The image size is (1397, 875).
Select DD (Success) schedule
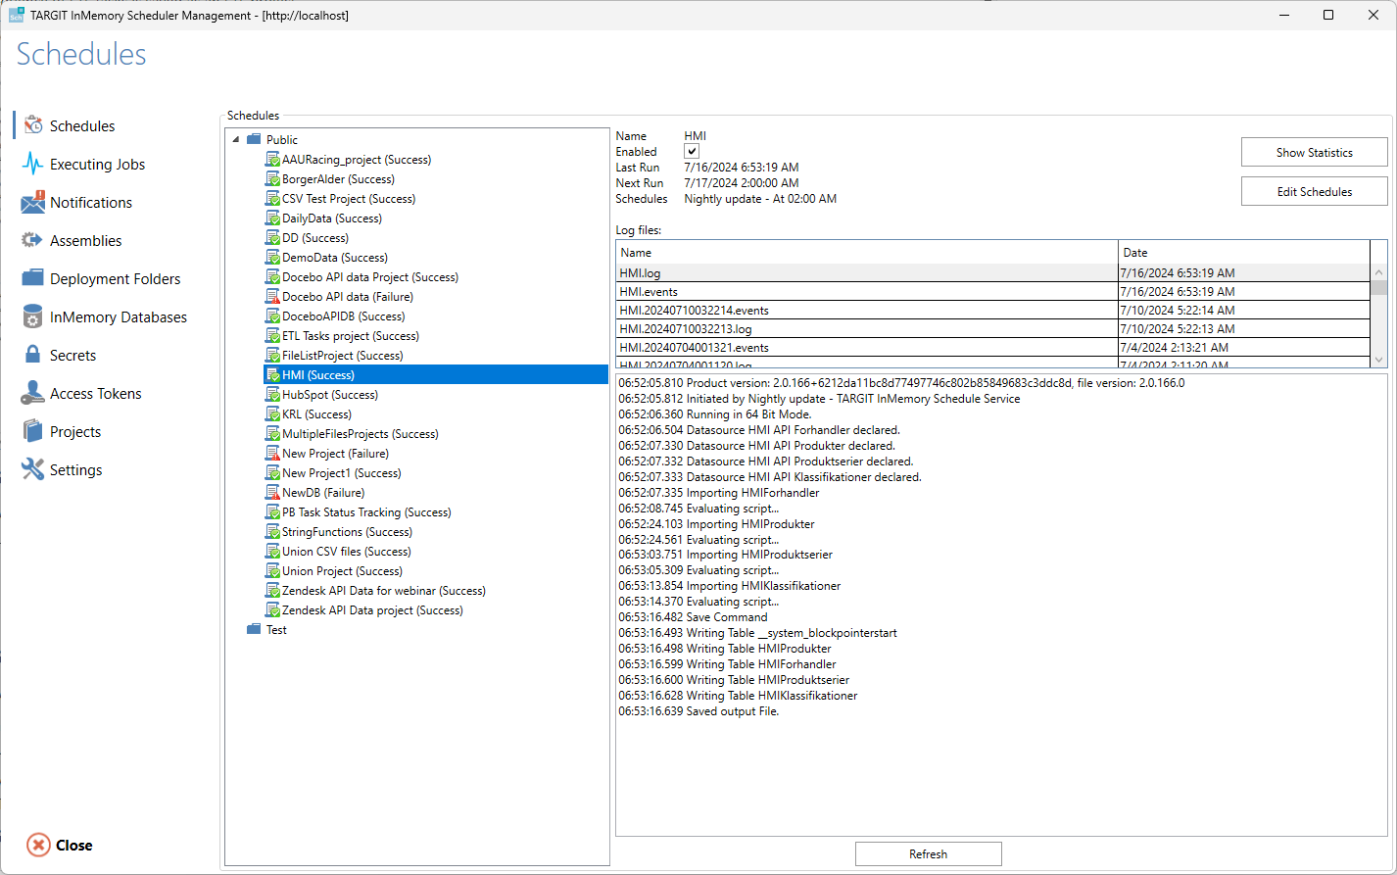point(315,238)
